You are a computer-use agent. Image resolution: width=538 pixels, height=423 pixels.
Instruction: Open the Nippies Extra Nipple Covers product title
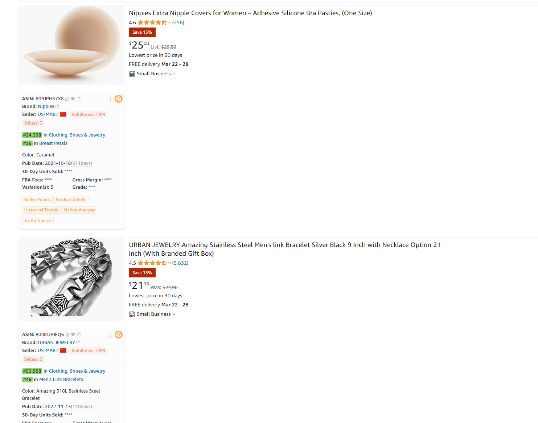coord(250,13)
